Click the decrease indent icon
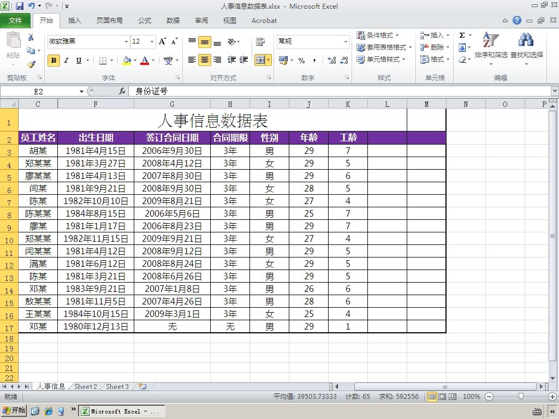Image resolution: width=559 pixels, height=419 pixels. (x=231, y=60)
